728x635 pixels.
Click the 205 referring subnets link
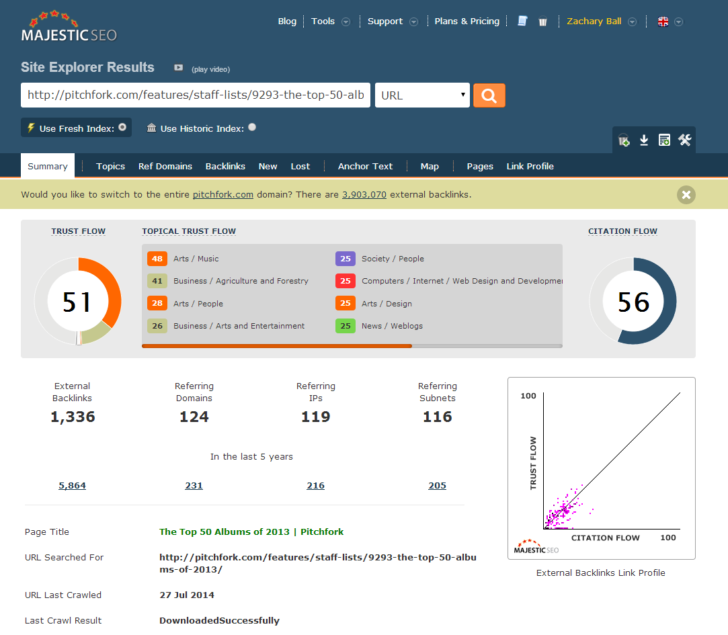pyautogui.click(x=437, y=486)
